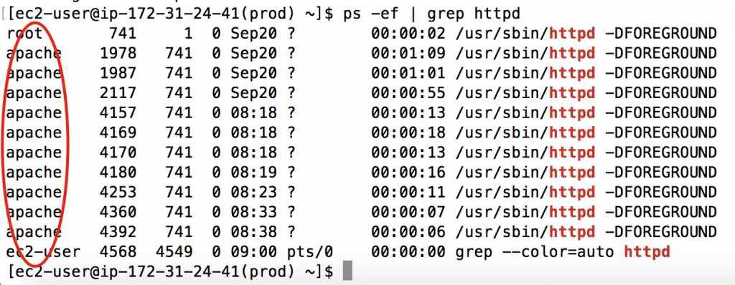The height and width of the screenshot is (285, 735).
Task: Click PID 741 of the root httpd process
Action: tap(122, 34)
